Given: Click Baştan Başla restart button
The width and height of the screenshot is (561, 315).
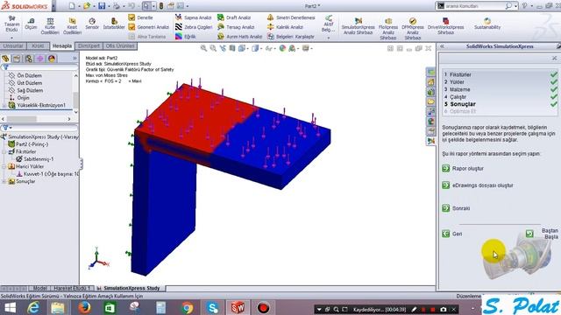Looking at the screenshot, I should click(529, 234).
